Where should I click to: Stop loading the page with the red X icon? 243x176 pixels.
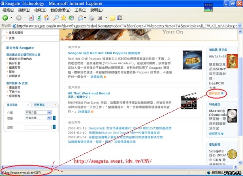point(31,18)
